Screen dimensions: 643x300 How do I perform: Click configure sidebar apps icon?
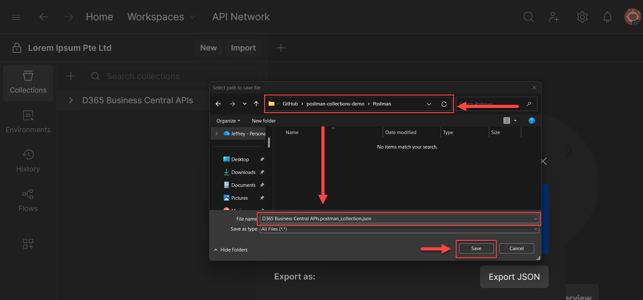click(28, 244)
